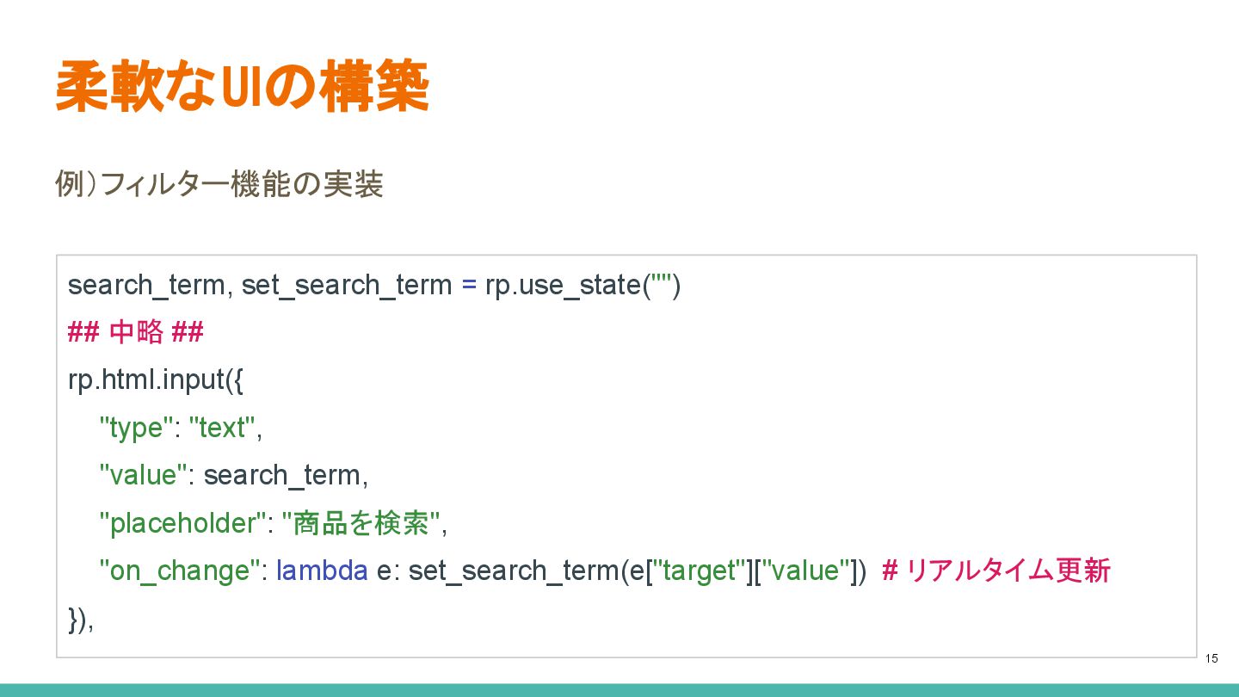
Task: Click the lambda keyword
Action: click(322, 571)
